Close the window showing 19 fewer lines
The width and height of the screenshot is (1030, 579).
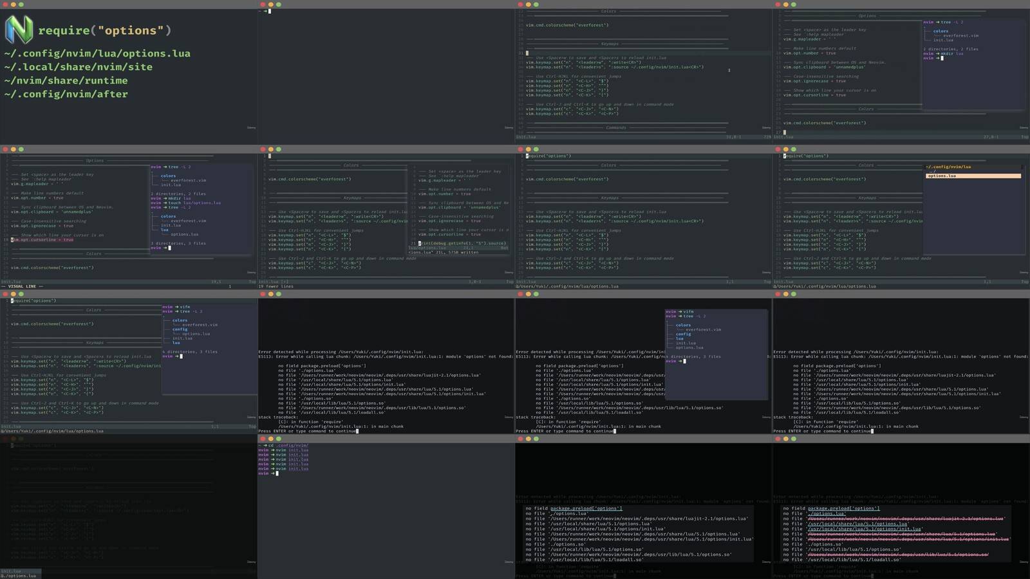coord(263,149)
